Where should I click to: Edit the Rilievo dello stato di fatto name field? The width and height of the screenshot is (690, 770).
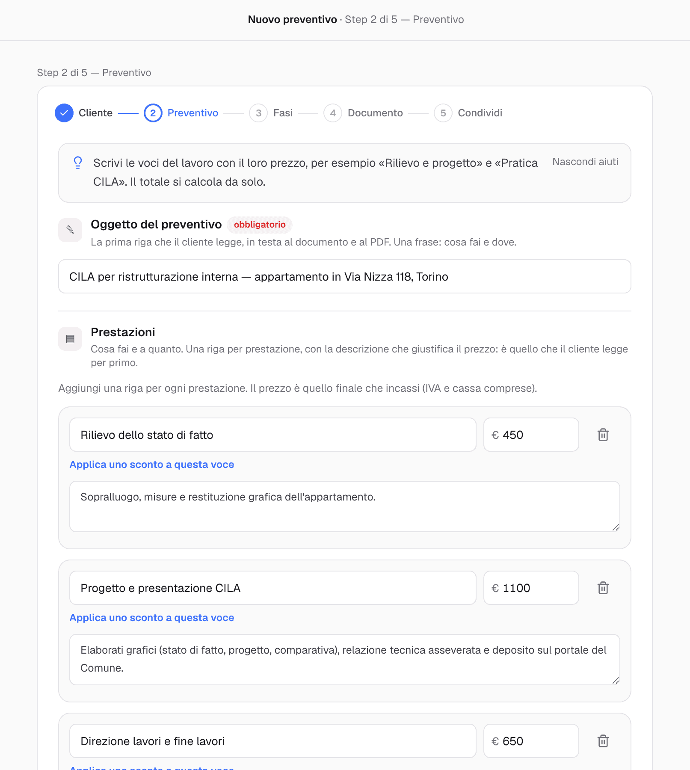(x=273, y=435)
